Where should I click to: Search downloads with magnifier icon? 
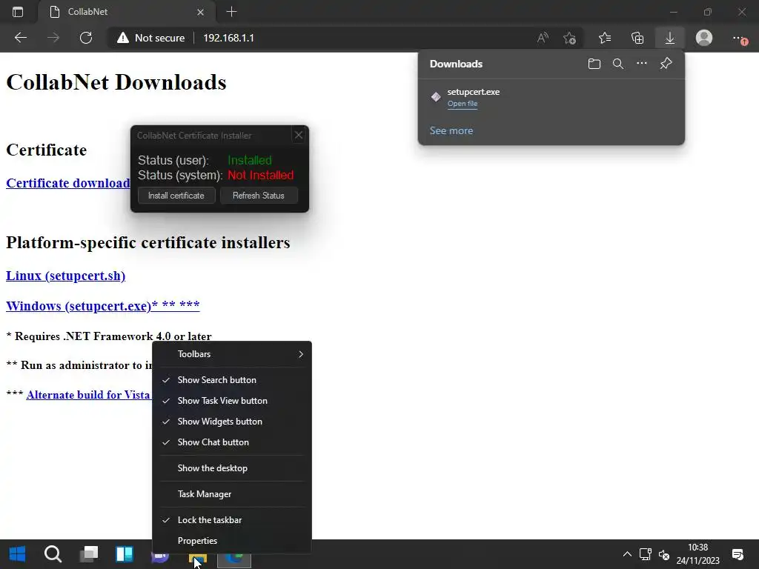(x=618, y=64)
